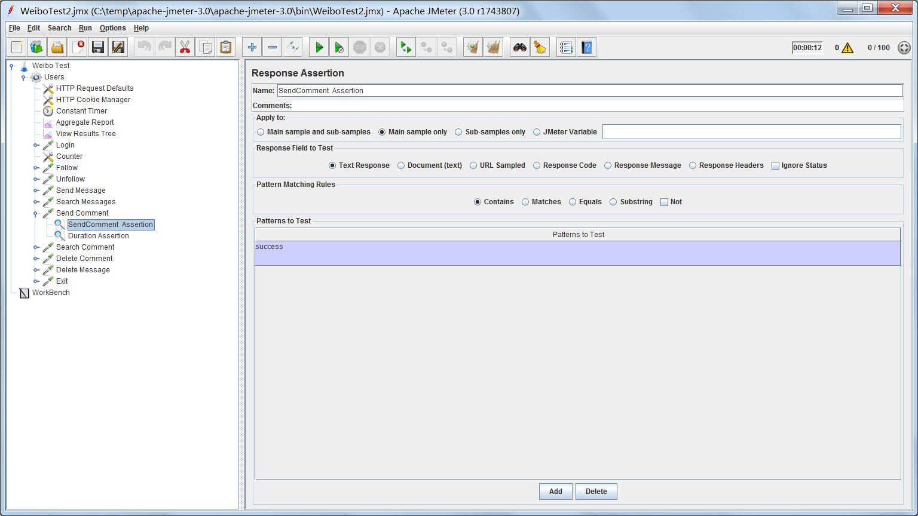Click the Paste clipboard icon
Viewport: 918px width, 516px height.
[x=225, y=47]
